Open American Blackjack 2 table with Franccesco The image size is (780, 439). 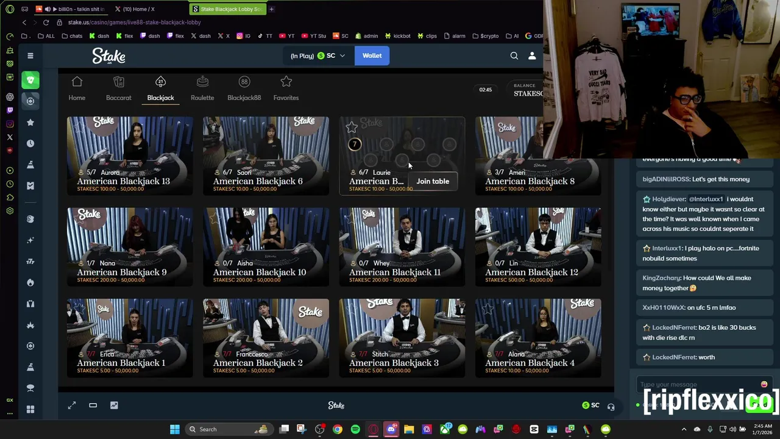pyautogui.click(x=266, y=337)
